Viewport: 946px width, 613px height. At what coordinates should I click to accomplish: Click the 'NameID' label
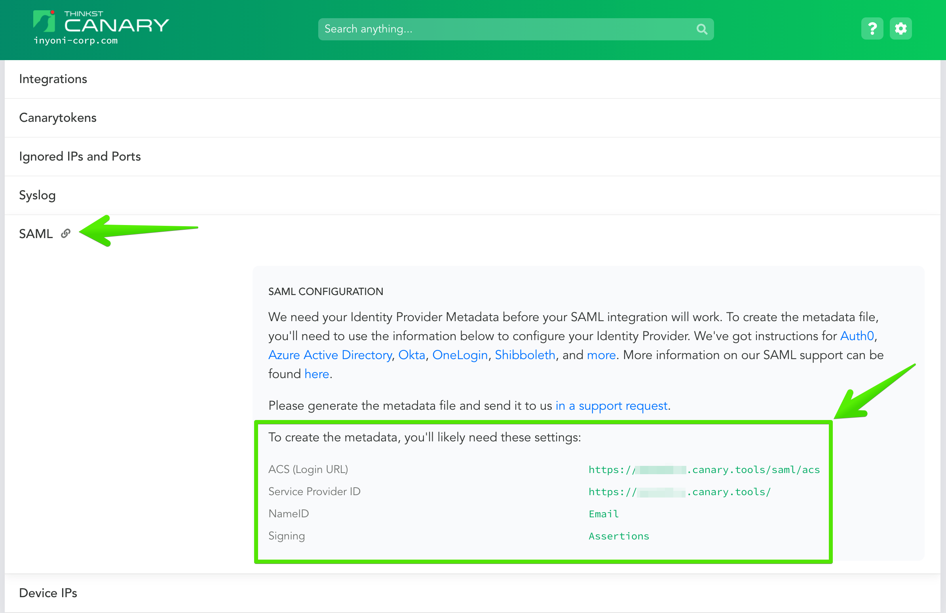(x=289, y=514)
